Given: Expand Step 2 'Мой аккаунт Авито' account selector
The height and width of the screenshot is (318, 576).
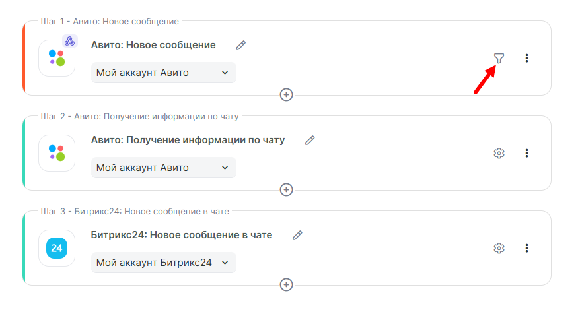Looking at the screenshot, I should [x=163, y=168].
